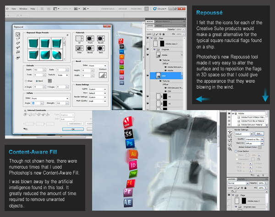Open the View menu
275x217 pixels.
[14, 9]
